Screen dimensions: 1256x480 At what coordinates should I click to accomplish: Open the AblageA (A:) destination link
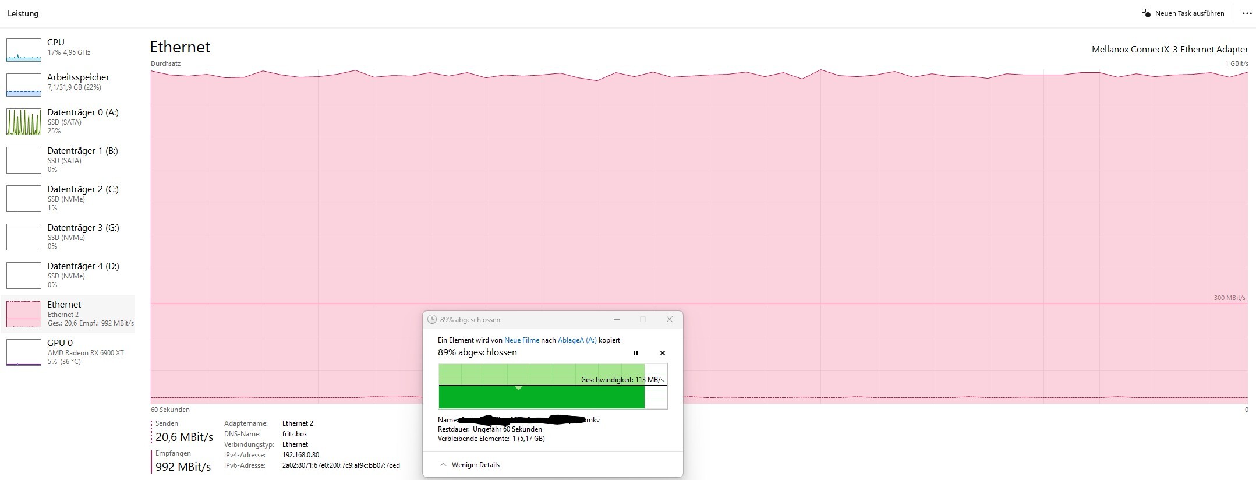coord(577,340)
